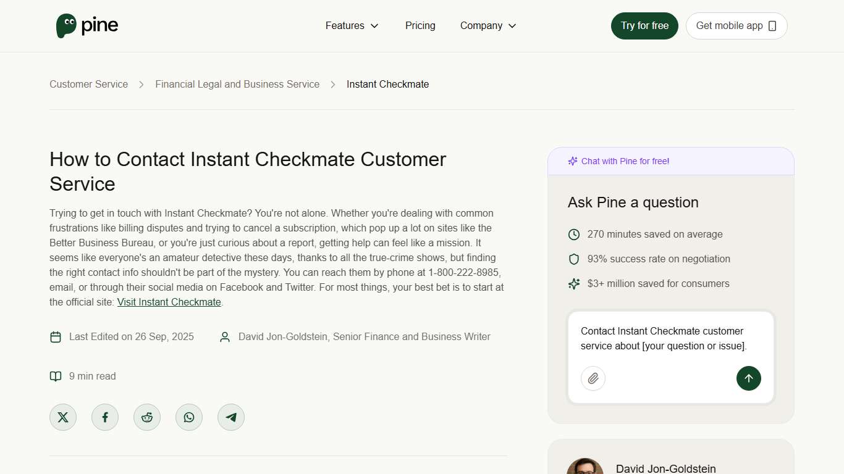Click Get mobile app
Viewport: 844px width, 474px height.
(736, 25)
